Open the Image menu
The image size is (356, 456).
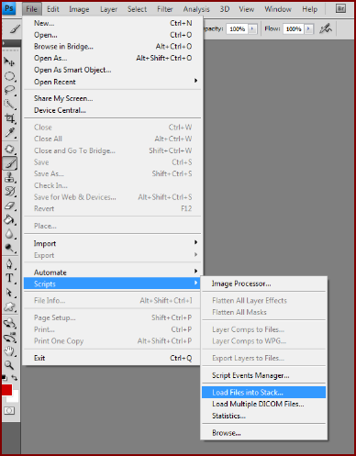tap(79, 9)
